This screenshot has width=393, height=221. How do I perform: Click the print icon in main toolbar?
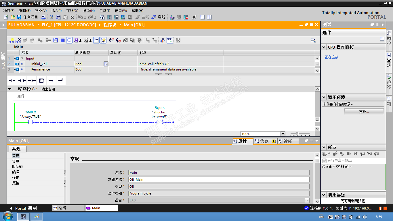coord(44,17)
